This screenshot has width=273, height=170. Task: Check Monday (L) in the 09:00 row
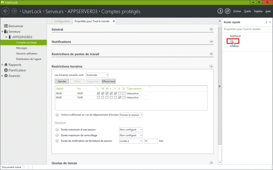(x=98, y=98)
